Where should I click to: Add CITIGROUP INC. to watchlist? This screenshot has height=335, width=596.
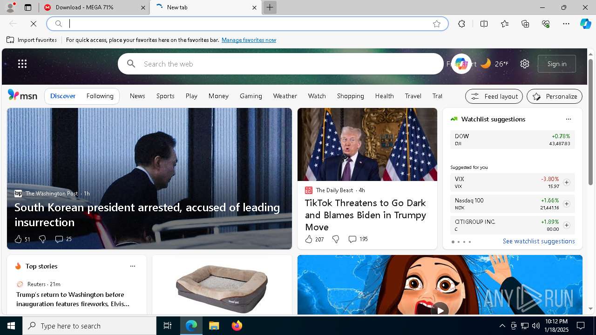[x=566, y=225]
